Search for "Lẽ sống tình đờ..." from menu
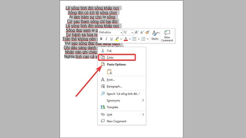246x138 pixels. pyautogui.click(x=122, y=94)
